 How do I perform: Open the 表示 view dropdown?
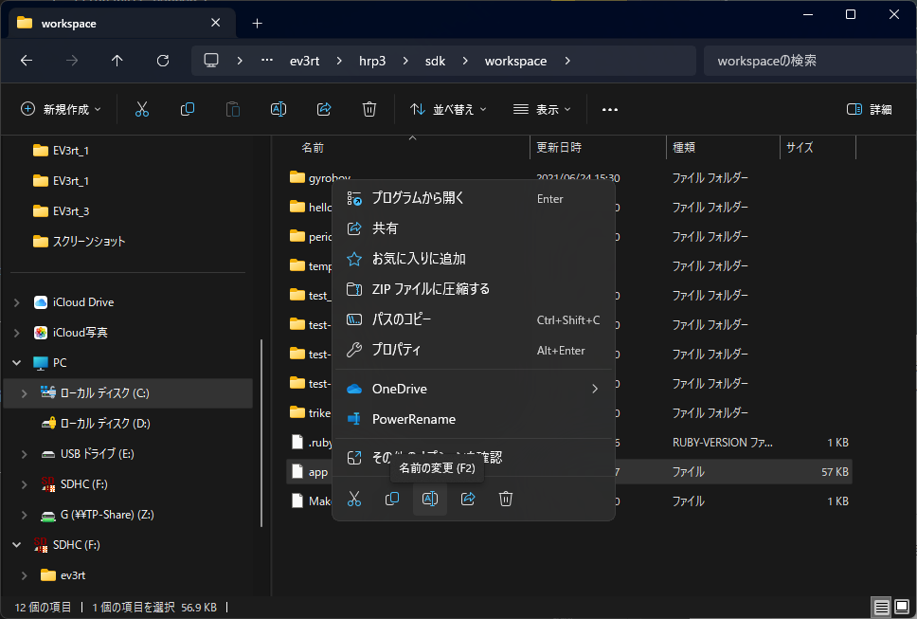[542, 109]
